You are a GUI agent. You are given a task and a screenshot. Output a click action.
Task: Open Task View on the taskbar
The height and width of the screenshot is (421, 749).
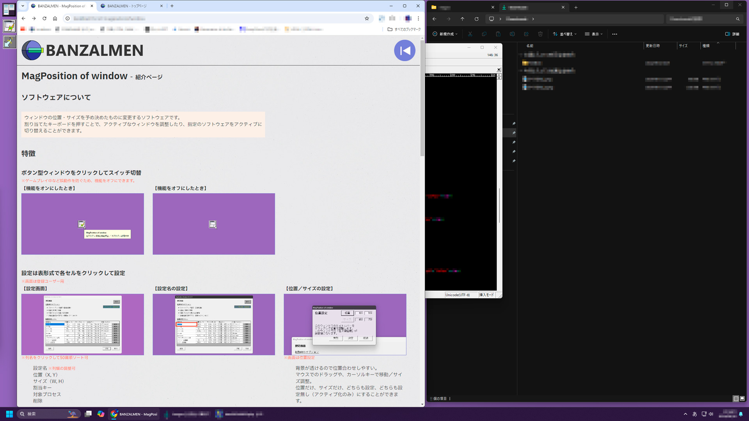coord(88,414)
